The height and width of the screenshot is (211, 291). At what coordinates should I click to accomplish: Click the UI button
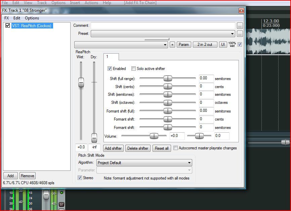223,45
